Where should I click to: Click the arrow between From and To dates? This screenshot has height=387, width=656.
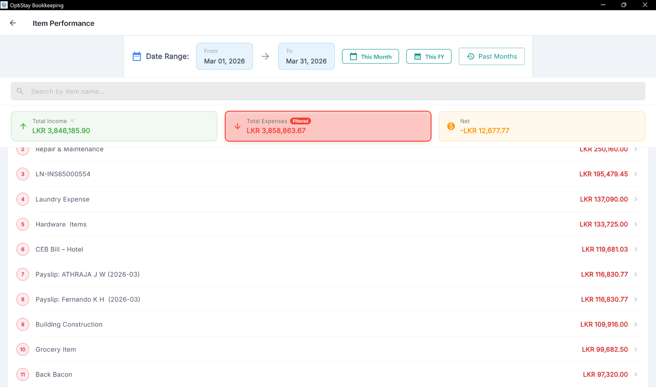pyautogui.click(x=265, y=56)
